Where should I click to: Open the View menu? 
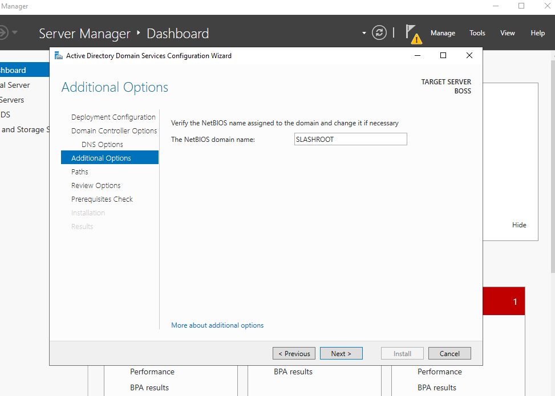(508, 33)
